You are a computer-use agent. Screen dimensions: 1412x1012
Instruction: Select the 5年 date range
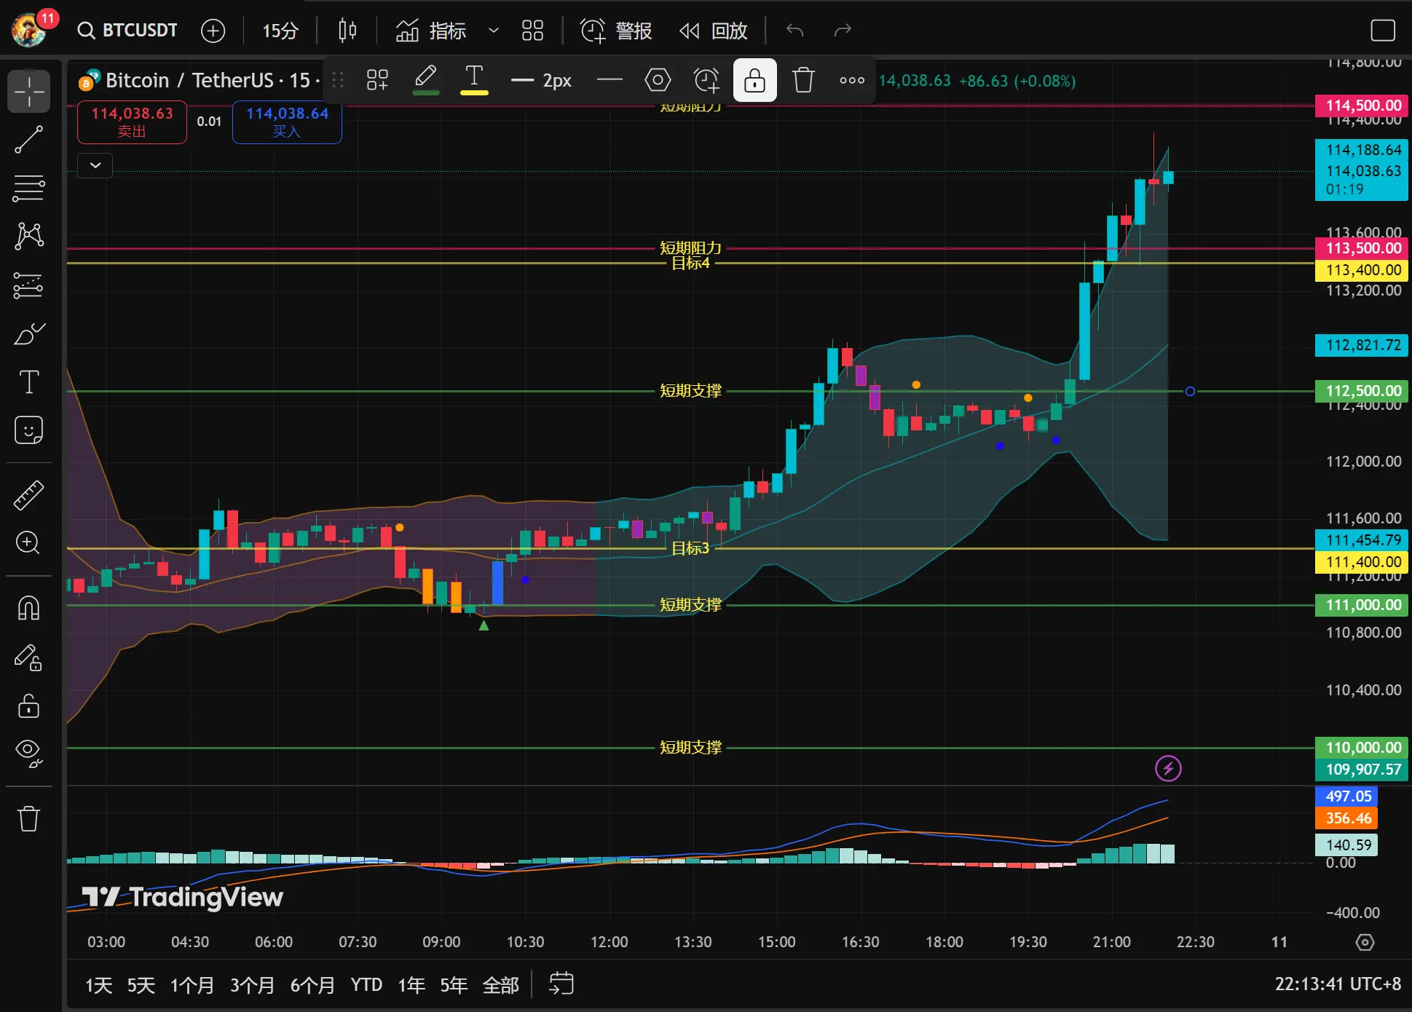tap(454, 985)
